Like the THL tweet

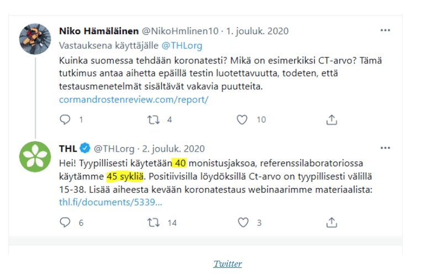243,223
